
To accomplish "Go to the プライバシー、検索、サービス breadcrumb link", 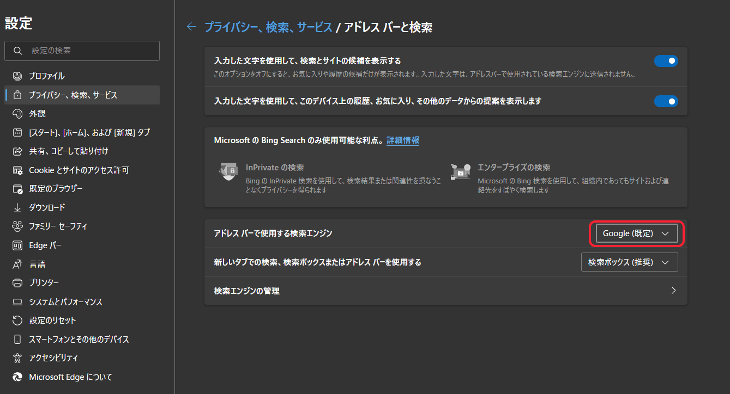I will click(x=268, y=27).
